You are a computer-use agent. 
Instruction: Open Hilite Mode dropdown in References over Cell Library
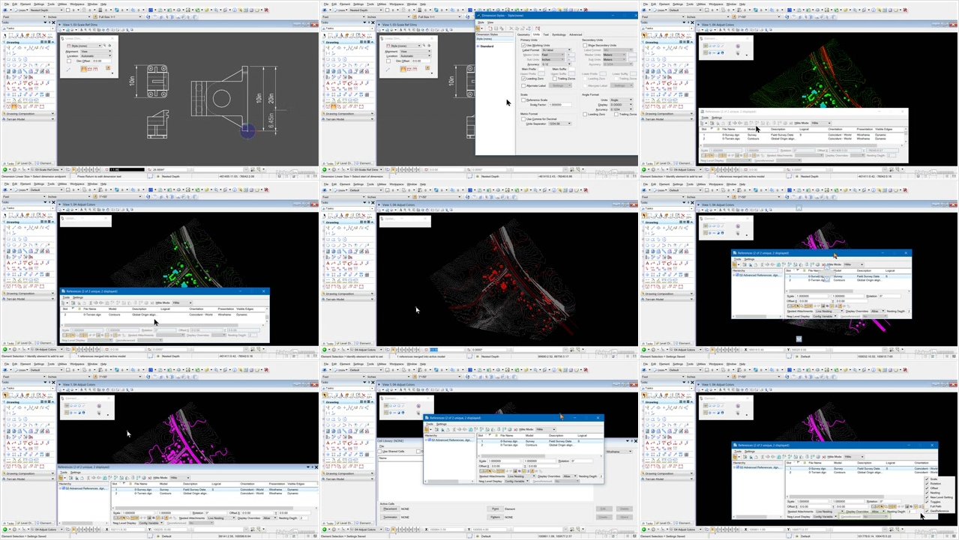pyautogui.click(x=545, y=429)
